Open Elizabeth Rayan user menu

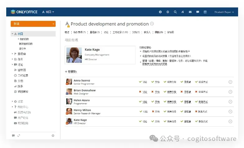[223, 12]
